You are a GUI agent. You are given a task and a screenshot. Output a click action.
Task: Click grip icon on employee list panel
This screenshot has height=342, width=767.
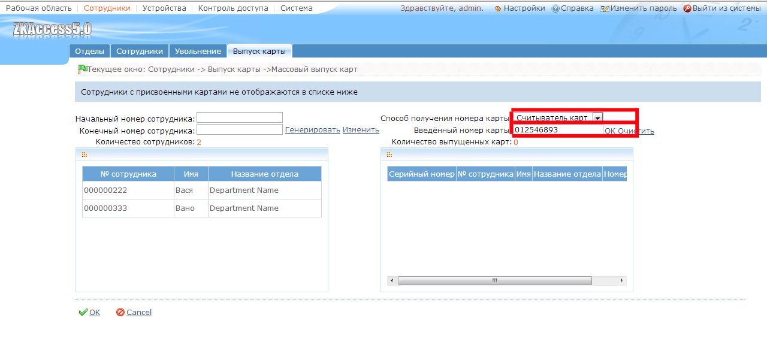[84, 155]
